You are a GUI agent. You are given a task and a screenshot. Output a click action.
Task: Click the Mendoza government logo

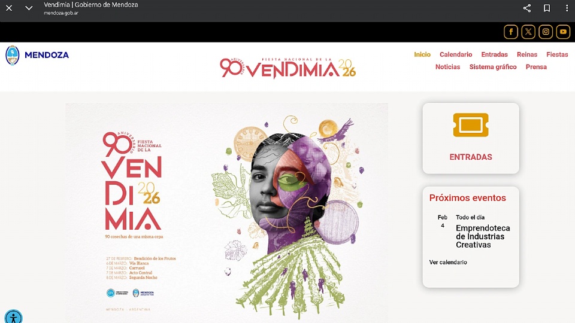click(37, 55)
